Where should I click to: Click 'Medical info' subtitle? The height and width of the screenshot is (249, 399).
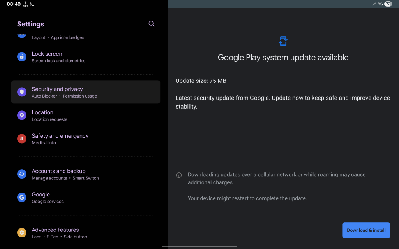click(44, 143)
